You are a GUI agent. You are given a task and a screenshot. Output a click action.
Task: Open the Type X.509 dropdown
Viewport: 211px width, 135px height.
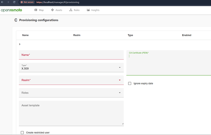tap(71, 67)
